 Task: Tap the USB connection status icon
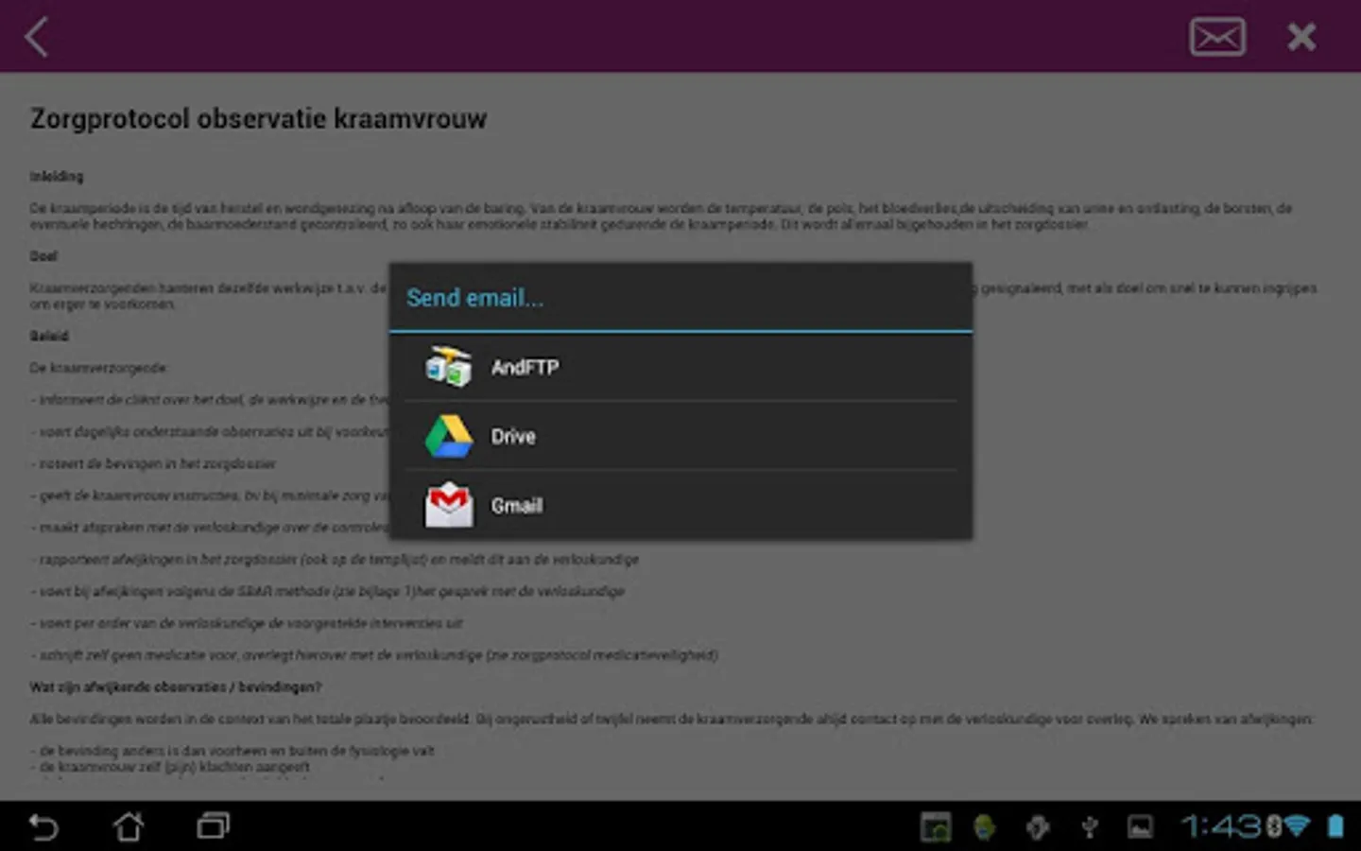click(x=1089, y=827)
